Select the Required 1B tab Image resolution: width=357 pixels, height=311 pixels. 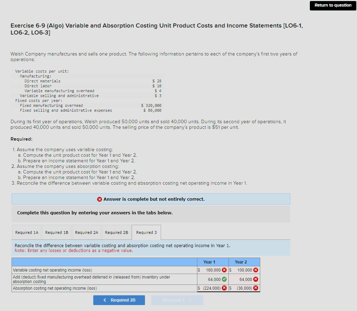pyautogui.click(x=57, y=232)
